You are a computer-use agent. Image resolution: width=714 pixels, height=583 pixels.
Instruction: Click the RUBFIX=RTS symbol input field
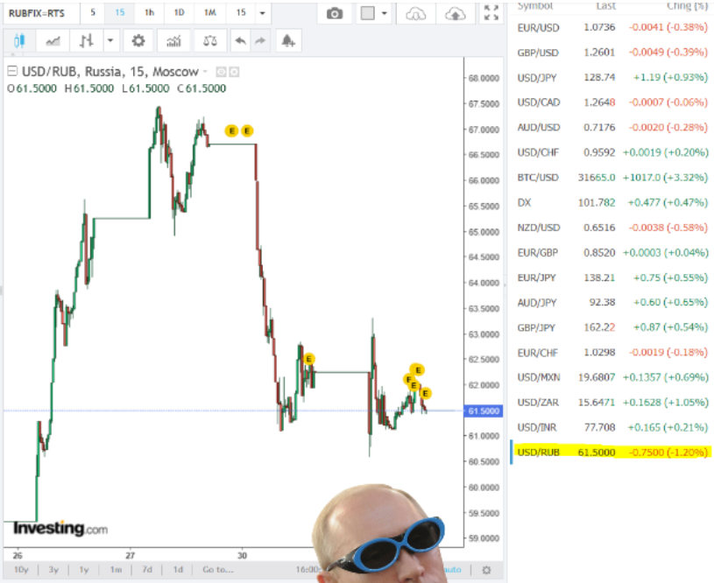pos(41,14)
